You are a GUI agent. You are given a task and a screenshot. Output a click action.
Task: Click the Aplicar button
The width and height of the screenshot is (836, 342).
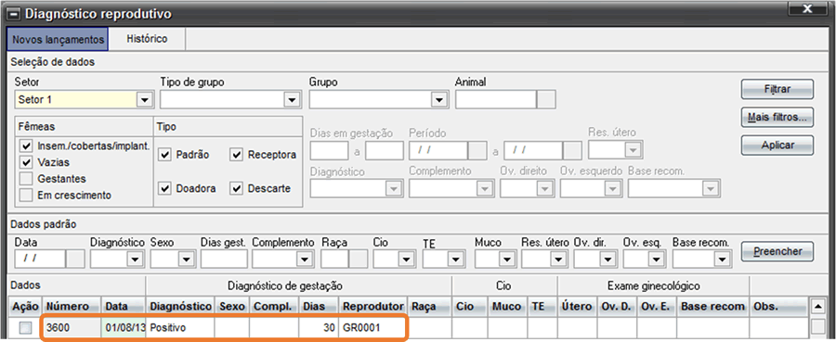pos(777,145)
